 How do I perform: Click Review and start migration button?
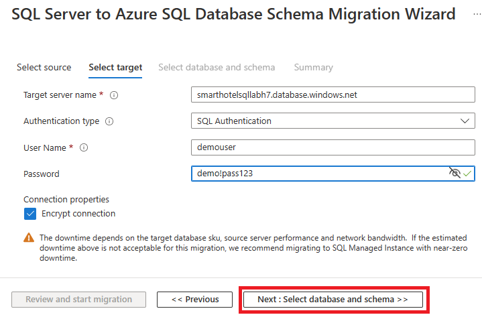(78, 300)
